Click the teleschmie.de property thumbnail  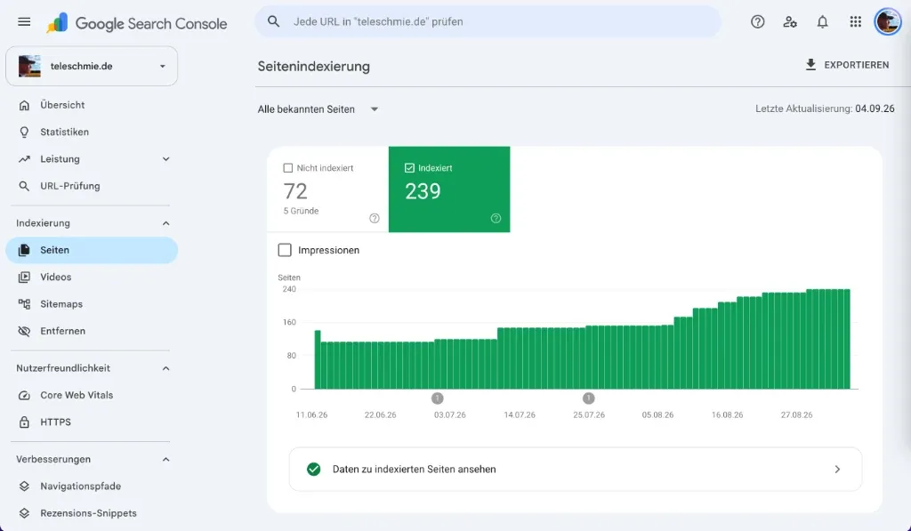click(29, 66)
